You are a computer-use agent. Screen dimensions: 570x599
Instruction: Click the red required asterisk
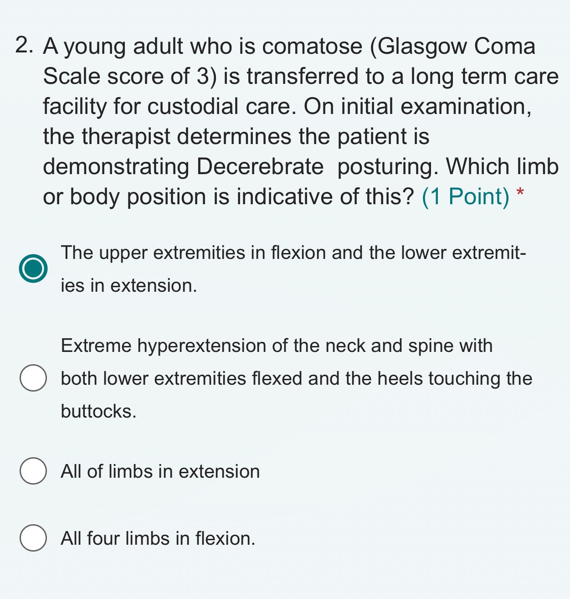click(520, 193)
